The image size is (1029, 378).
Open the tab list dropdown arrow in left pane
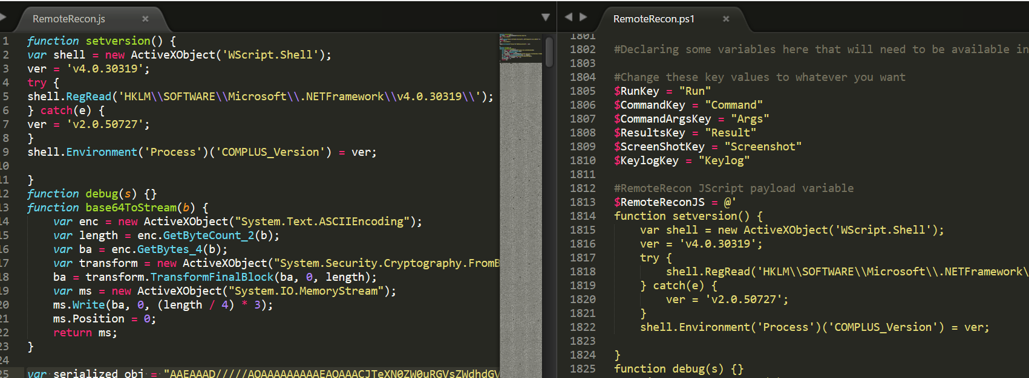click(545, 18)
